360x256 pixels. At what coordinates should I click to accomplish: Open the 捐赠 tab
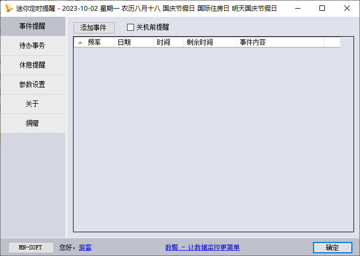coord(32,124)
